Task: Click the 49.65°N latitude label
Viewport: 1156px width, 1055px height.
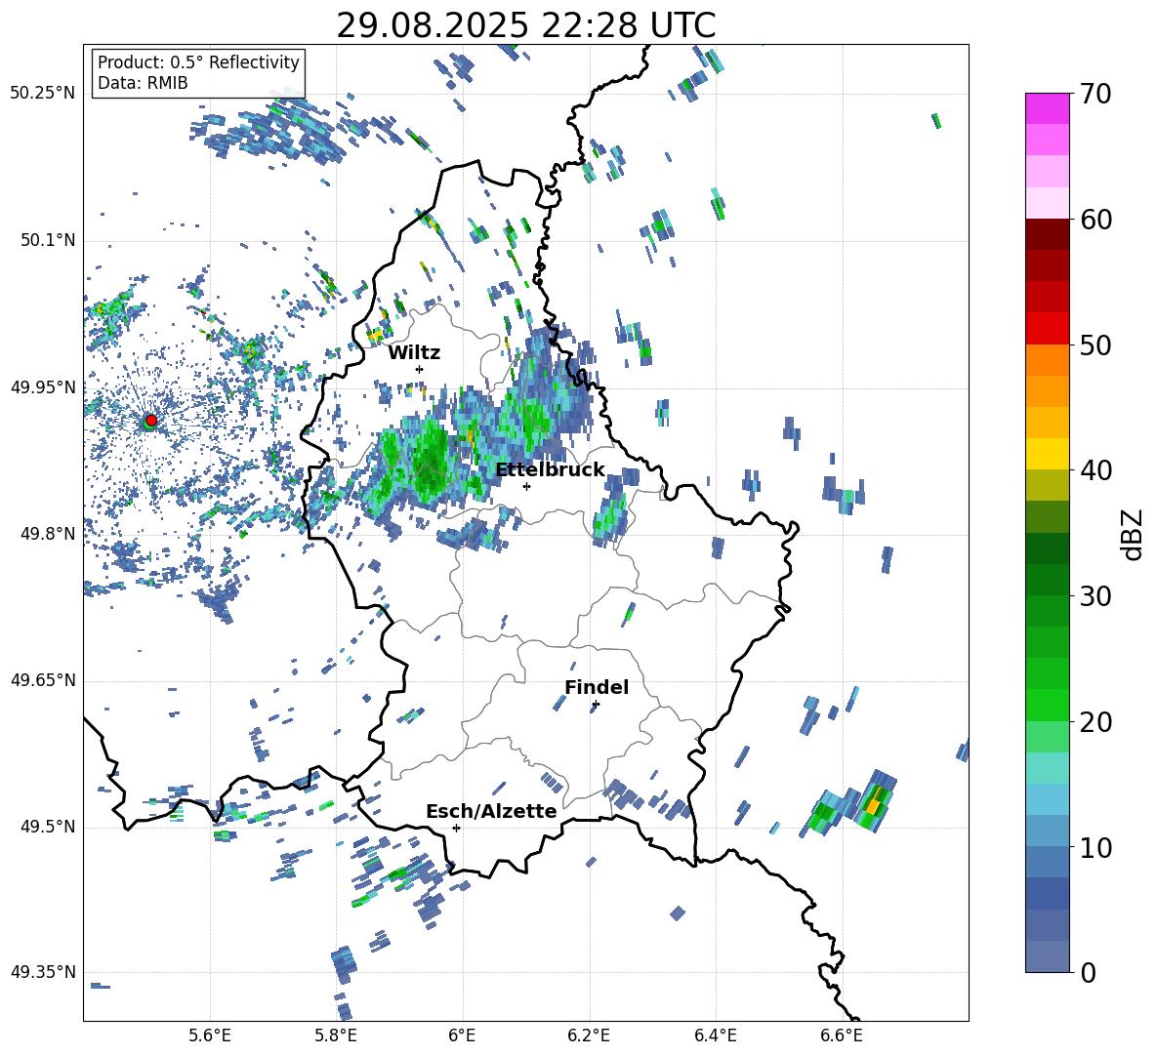Action: (43, 680)
